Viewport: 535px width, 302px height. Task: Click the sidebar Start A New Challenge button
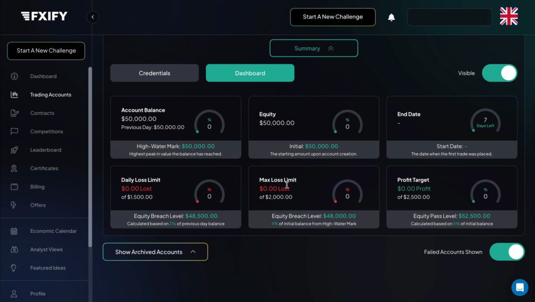[46, 51]
